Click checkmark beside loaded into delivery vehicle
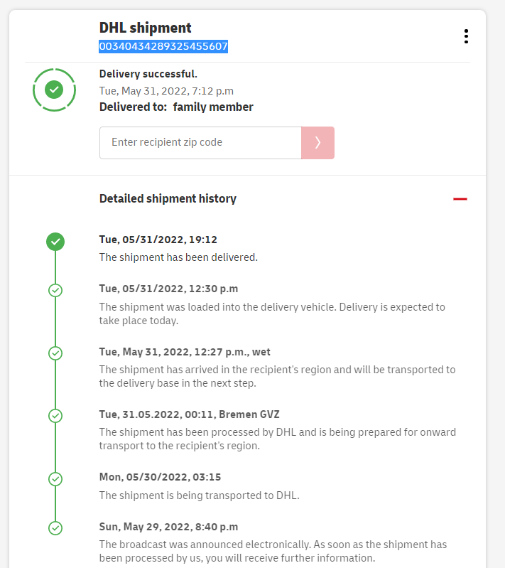505x568 pixels. (x=55, y=290)
